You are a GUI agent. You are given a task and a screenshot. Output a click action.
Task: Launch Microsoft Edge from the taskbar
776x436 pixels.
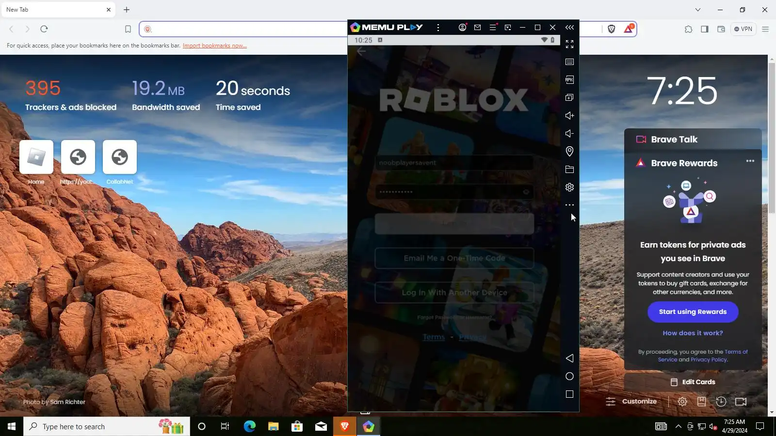coord(249,426)
